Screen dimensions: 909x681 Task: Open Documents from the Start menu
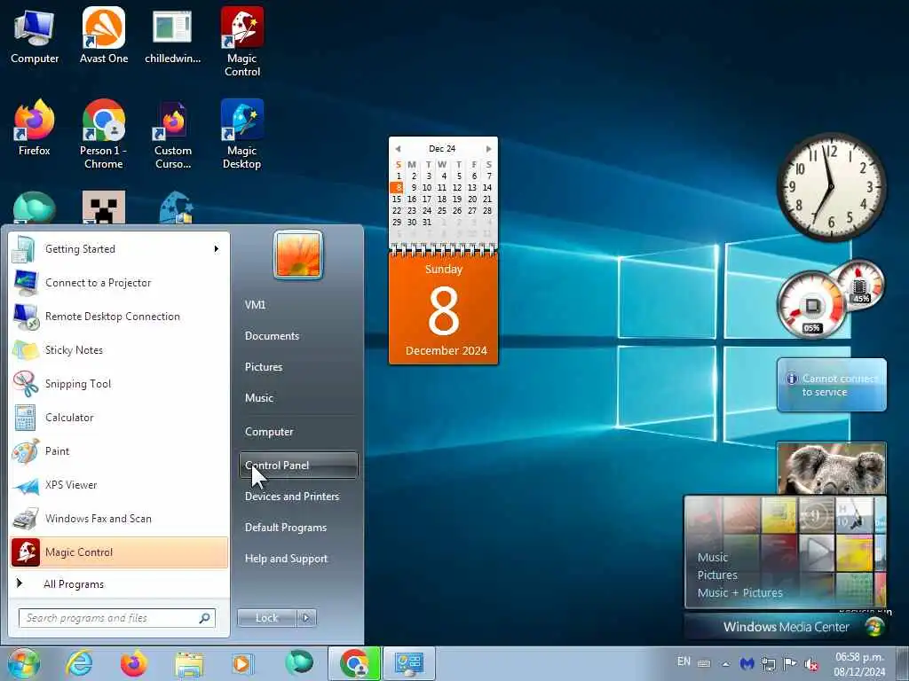298,336
